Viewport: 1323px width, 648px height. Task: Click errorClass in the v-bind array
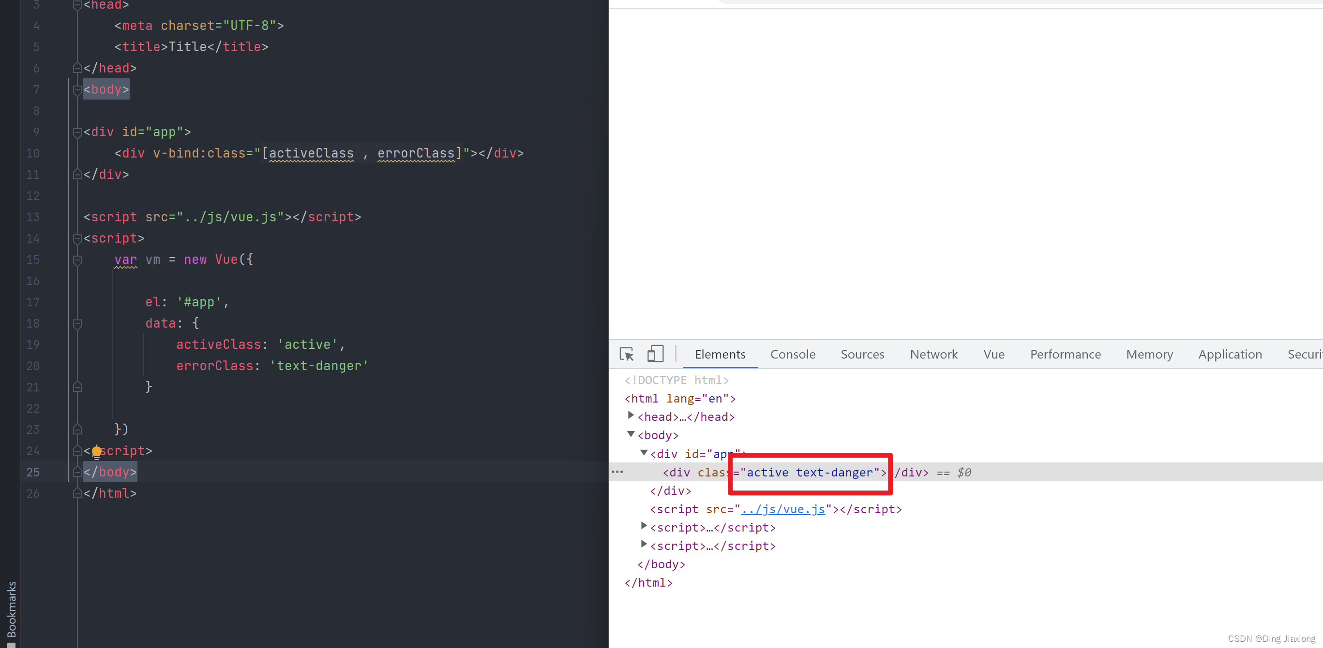pos(416,153)
